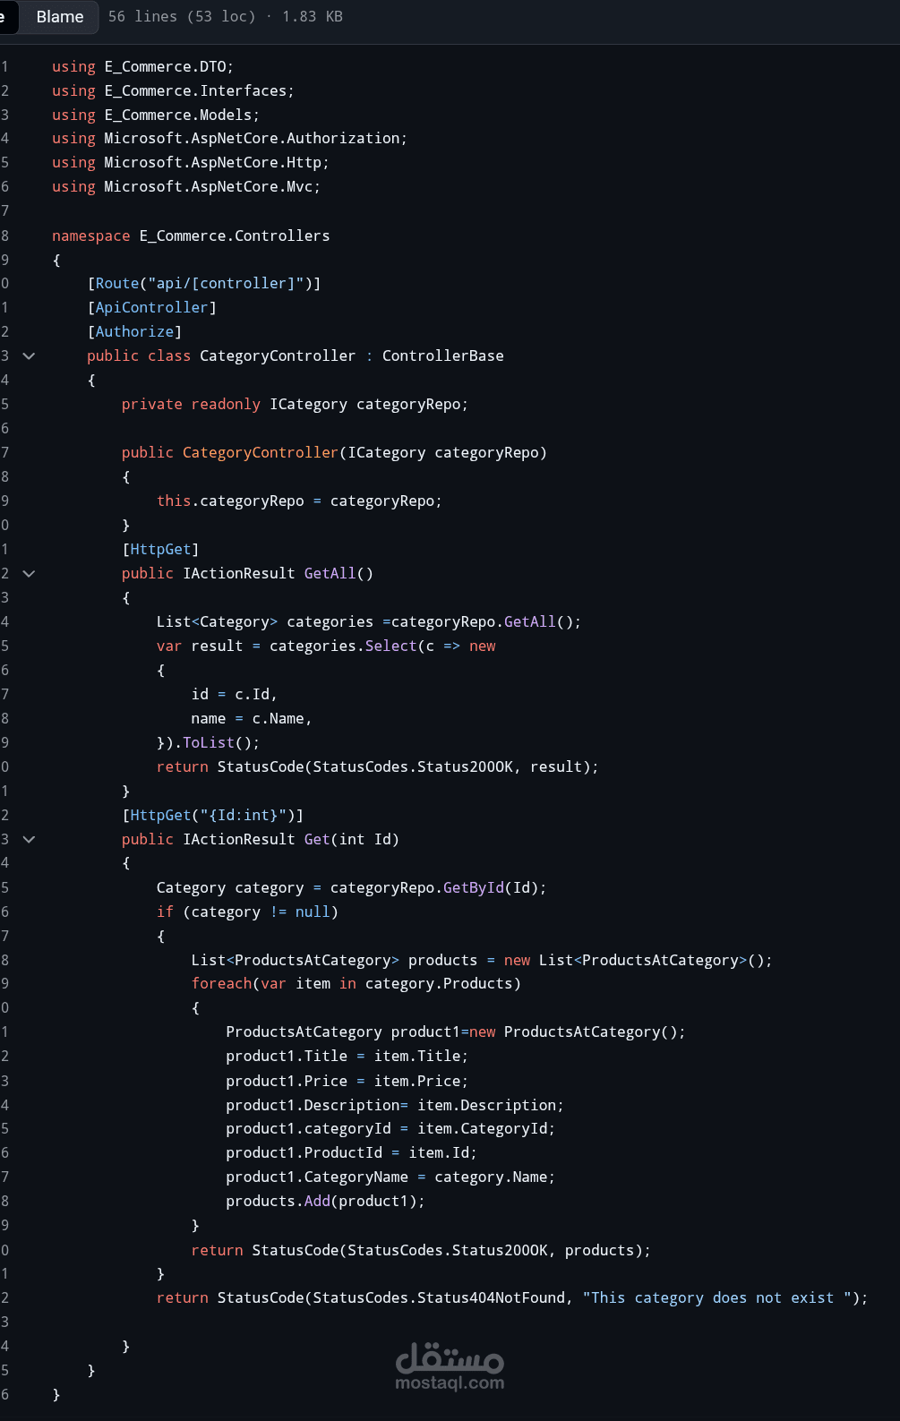Click 'List<Category> categories' declaration line

[x=369, y=622]
